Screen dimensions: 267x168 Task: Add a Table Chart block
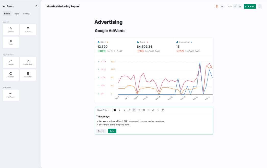28,75
